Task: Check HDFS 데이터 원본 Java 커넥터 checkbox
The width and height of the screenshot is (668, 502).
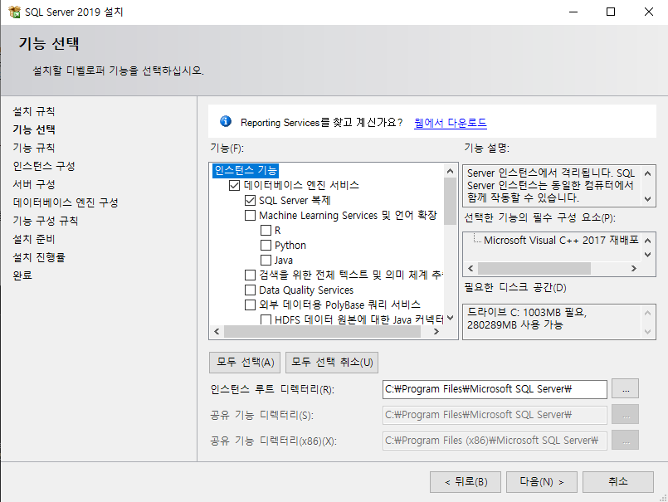Action: (x=266, y=319)
